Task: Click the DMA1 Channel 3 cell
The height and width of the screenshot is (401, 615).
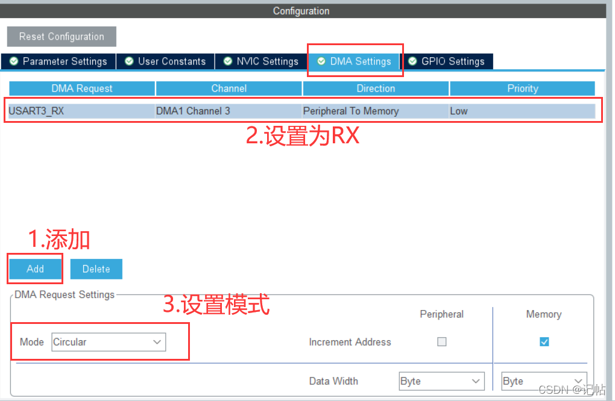Action: (x=229, y=111)
